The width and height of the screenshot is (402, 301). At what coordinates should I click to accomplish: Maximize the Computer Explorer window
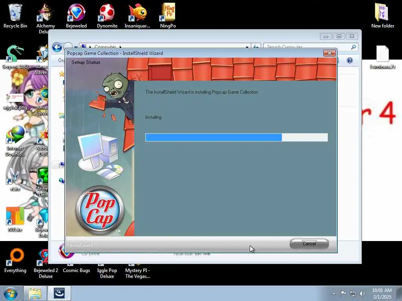click(x=339, y=36)
